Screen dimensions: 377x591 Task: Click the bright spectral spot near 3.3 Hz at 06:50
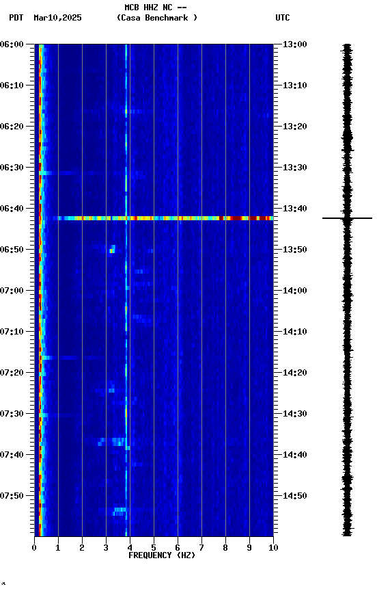pos(112,250)
